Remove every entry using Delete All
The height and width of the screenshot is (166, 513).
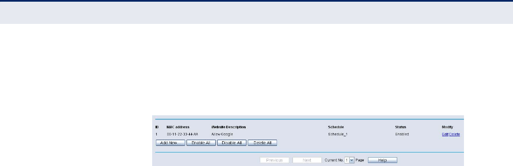pyautogui.click(x=262, y=143)
